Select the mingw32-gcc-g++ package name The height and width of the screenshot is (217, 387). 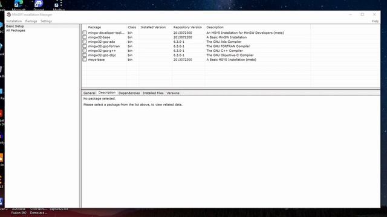pos(102,51)
